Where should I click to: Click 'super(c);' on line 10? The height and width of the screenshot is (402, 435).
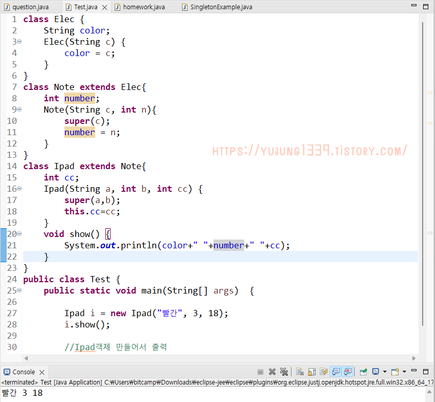[87, 121]
